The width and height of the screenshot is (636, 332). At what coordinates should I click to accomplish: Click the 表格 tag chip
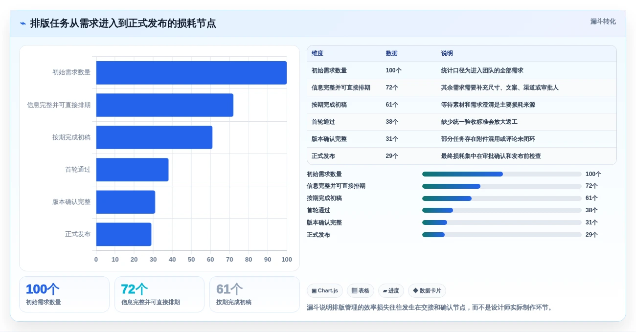(361, 290)
